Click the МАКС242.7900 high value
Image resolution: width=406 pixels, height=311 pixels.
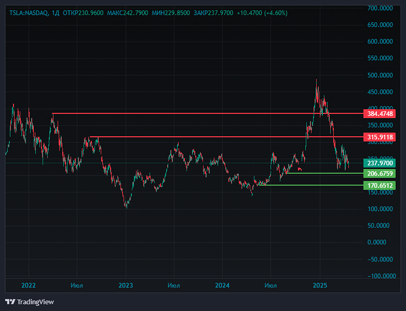tap(128, 13)
